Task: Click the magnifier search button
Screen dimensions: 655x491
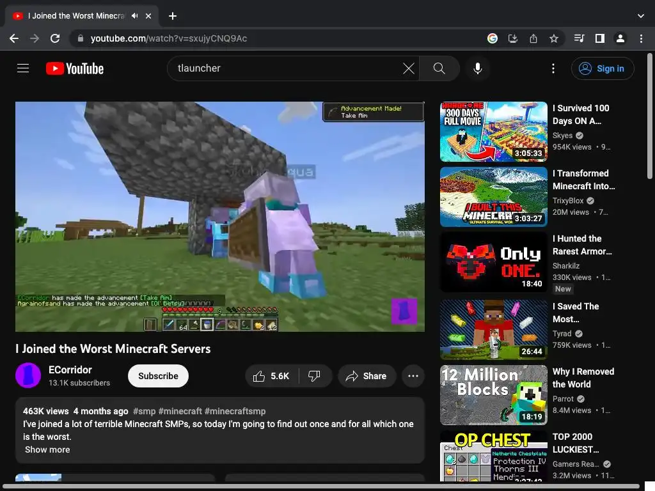Action: click(439, 68)
